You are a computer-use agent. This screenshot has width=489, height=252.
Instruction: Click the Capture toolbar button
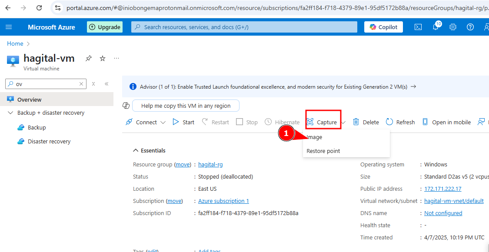322,122
